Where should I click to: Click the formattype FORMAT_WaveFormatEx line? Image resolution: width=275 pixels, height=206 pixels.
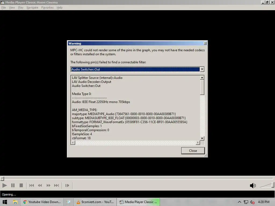(x=130, y=122)
